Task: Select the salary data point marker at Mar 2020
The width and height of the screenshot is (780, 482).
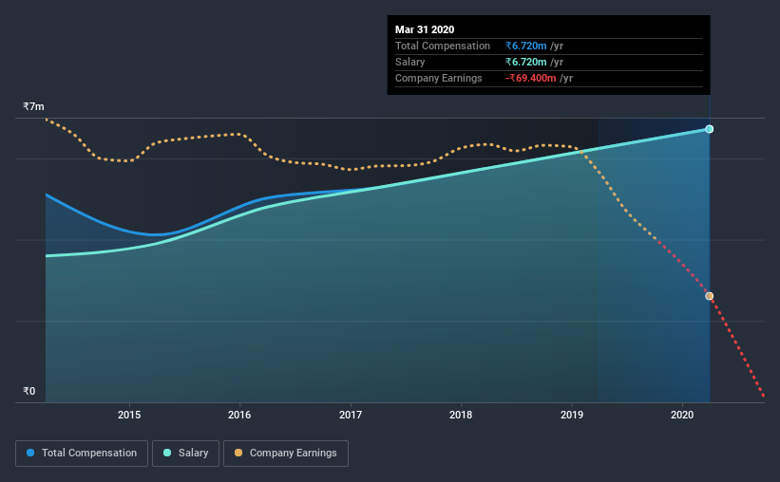Action: pos(710,129)
